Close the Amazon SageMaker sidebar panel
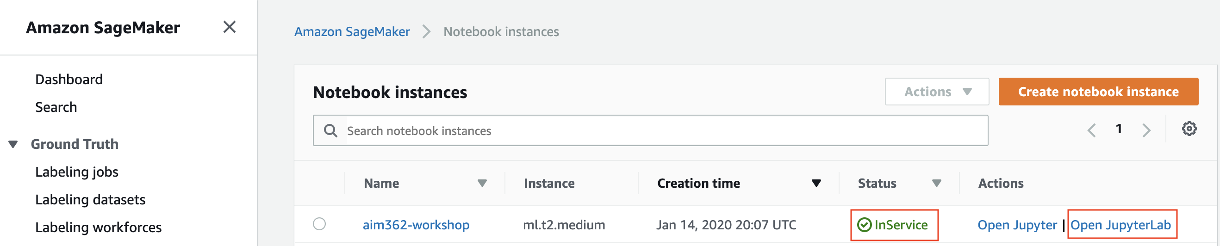 (229, 27)
